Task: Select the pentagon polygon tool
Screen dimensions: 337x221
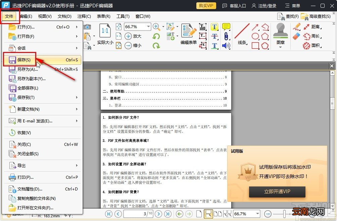Action: click(x=265, y=36)
